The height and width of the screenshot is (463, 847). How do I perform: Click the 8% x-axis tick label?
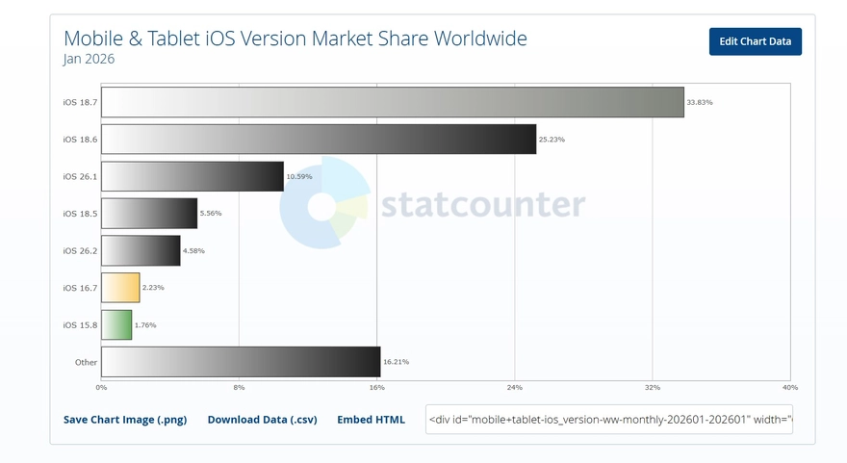click(x=239, y=387)
